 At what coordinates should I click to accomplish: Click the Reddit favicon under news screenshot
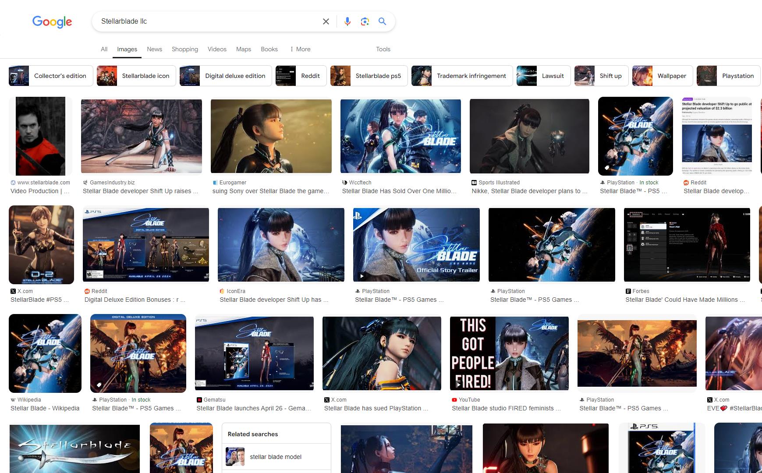coord(686,183)
